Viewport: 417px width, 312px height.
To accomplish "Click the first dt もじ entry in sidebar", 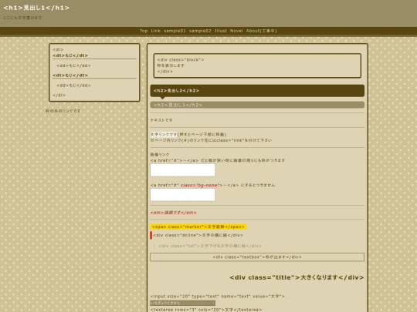I will [70, 55].
